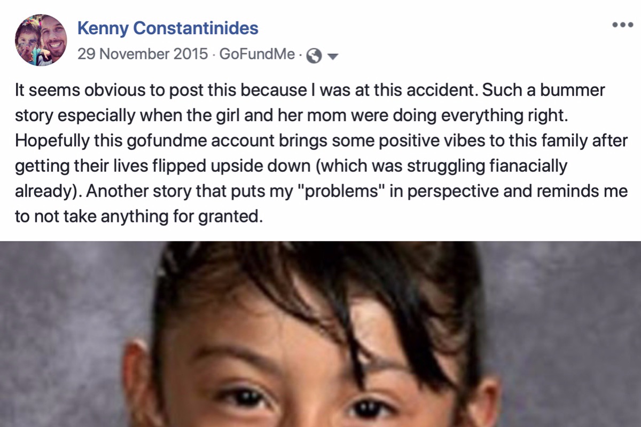Visit the Kenny Constantinides profile name link
Image resolution: width=641 pixels, height=427 pixels.
pos(168,28)
